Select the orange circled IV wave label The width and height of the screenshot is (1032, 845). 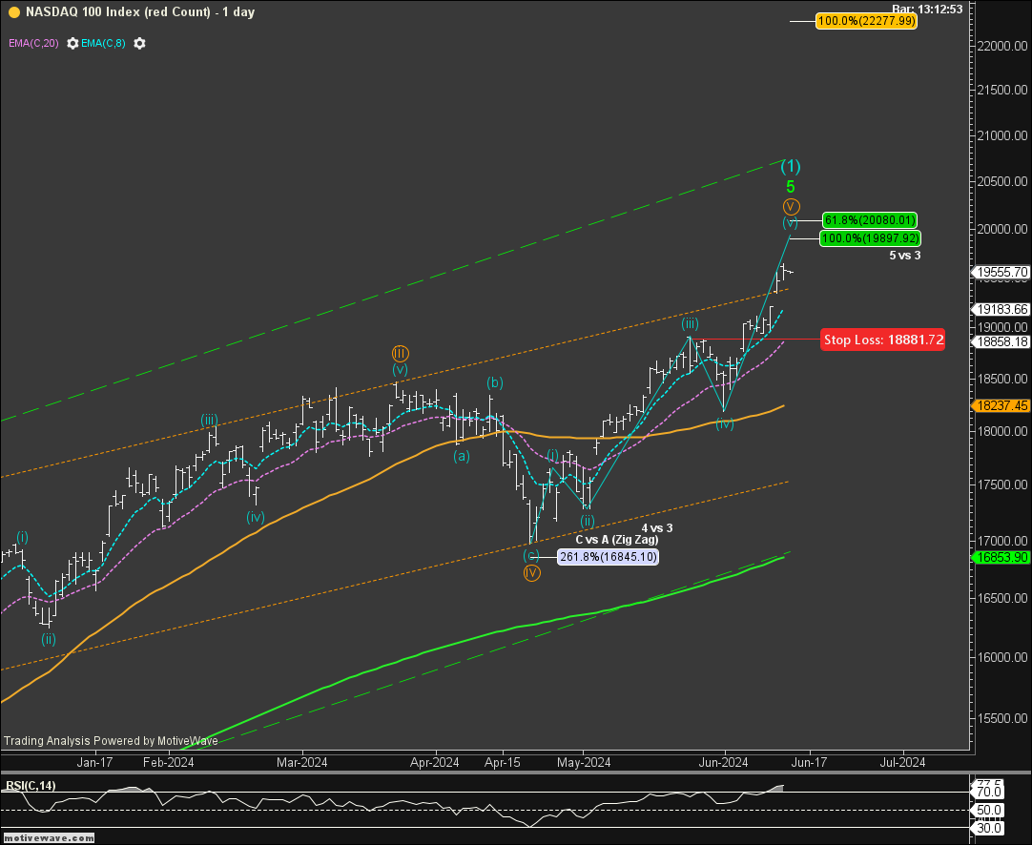tap(532, 572)
